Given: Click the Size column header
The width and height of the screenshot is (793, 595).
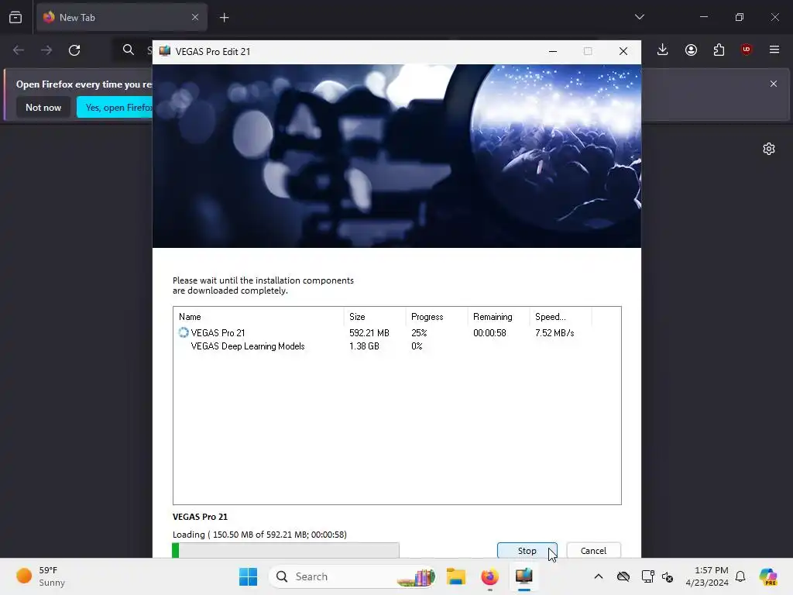Looking at the screenshot, I should pyautogui.click(x=374, y=317).
